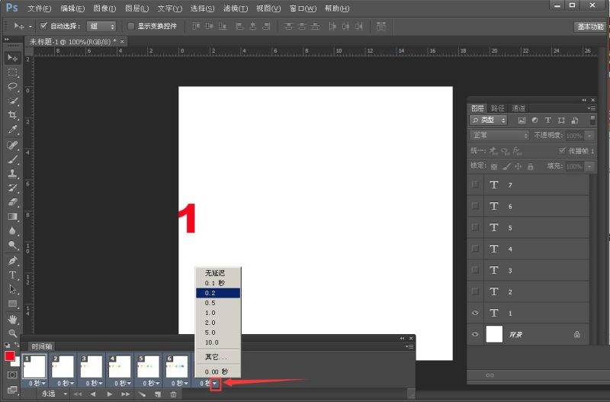Viewport: 610px width, 402px height.
Task: Open the 正常 blend mode dropdown
Action: tap(500, 135)
